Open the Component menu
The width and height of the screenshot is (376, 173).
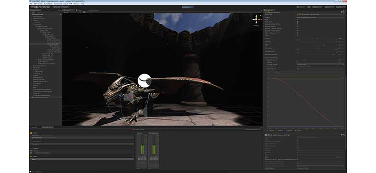click(58, 4)
